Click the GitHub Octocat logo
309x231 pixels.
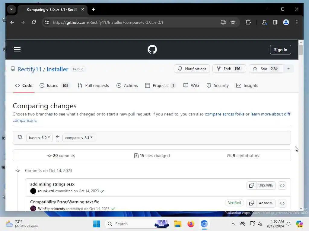pyautogui.click(x=152, y=50)
